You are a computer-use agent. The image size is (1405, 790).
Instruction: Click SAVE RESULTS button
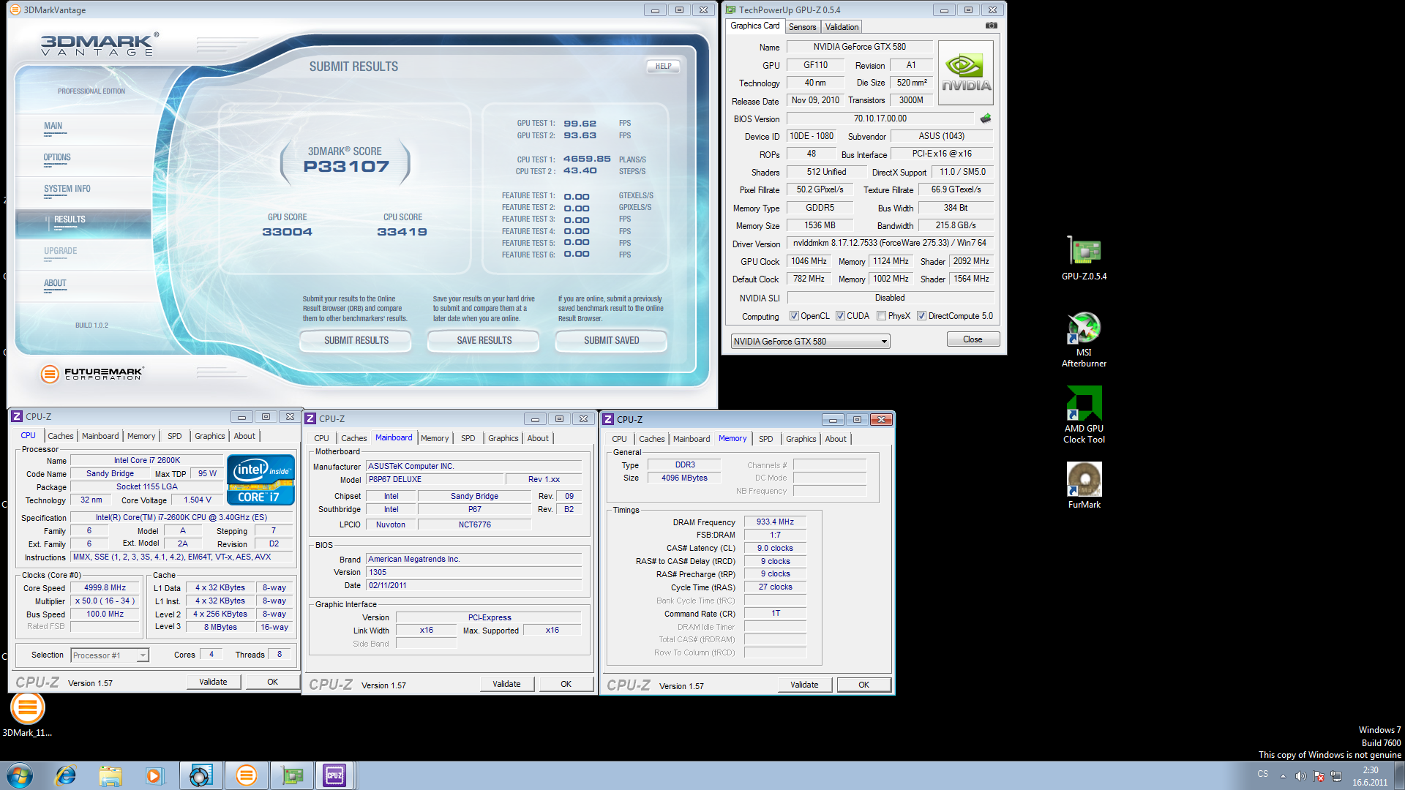[484, 341]
